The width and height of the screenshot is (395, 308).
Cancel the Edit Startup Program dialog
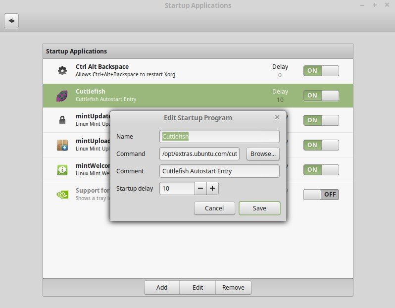[214, 208]
